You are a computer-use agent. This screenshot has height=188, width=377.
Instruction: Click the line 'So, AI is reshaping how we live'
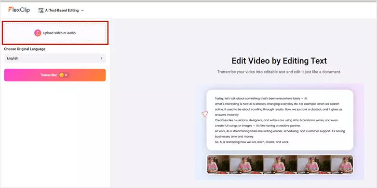point(252,142)
